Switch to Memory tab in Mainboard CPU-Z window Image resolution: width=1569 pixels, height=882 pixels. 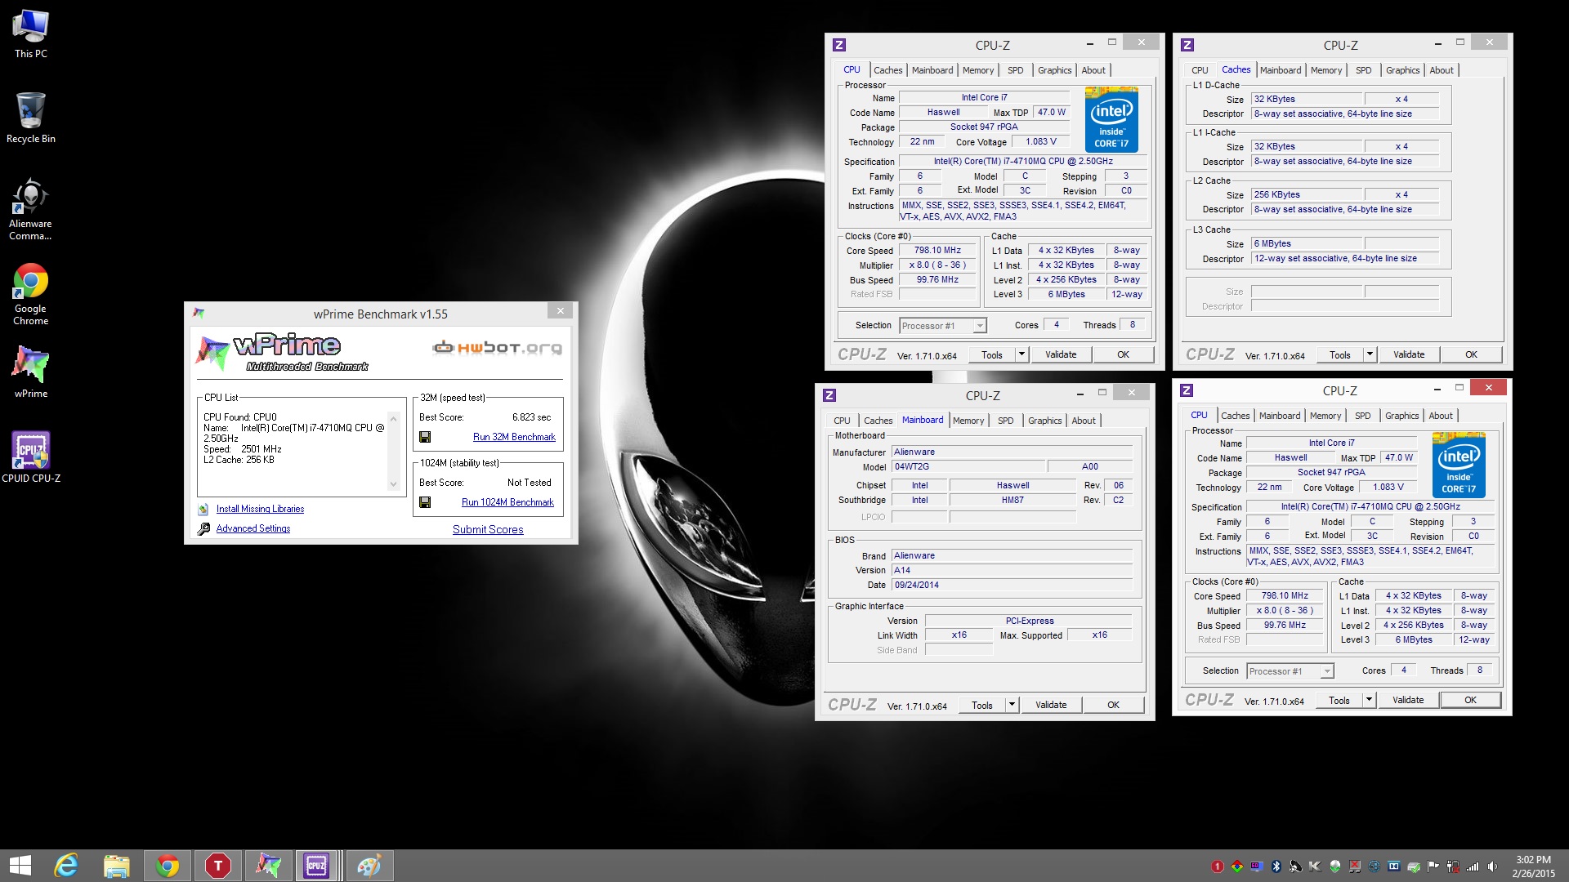[x=968, y=421]
